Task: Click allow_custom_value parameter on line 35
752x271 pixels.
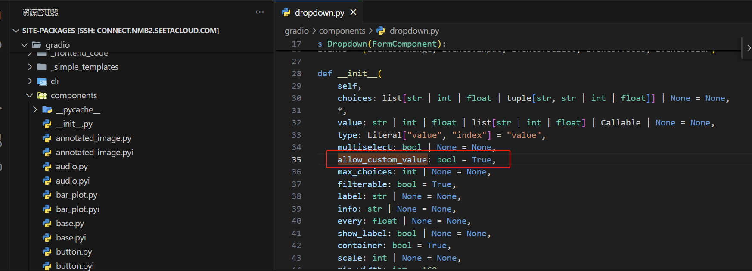Action: coord(382,159)
